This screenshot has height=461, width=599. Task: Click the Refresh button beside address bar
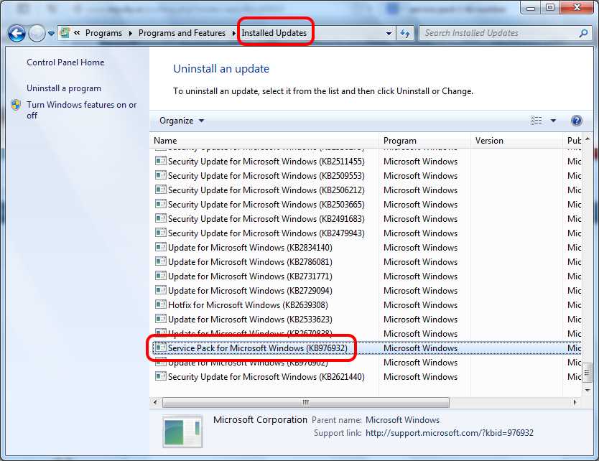click(405, 34)
